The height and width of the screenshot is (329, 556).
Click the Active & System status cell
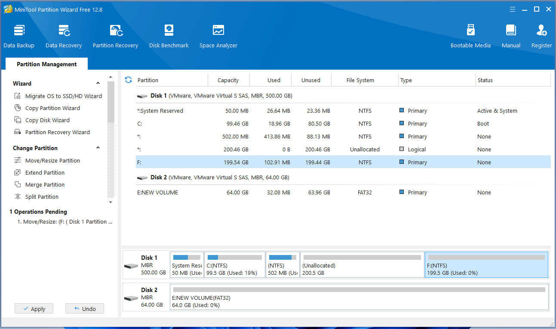[497, 111]
